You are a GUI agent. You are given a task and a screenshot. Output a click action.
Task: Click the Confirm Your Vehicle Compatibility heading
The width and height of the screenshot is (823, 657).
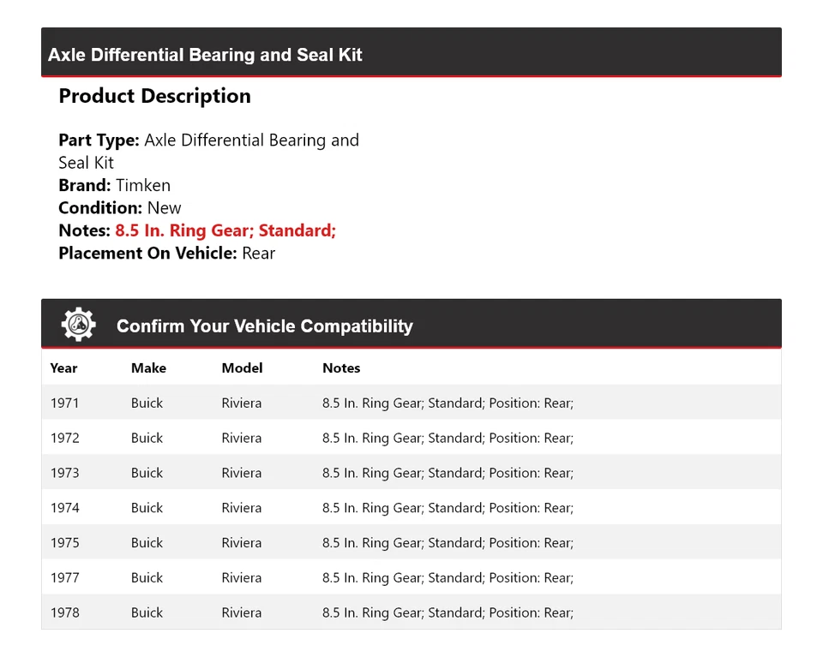click(264, 326)
